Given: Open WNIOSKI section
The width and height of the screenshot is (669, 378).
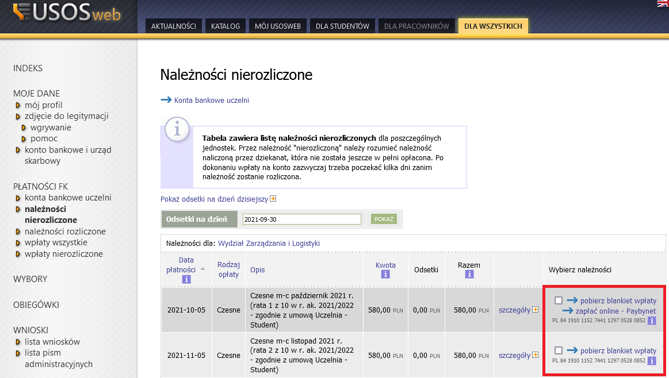Looking at the screenshot, I should [30, 330].
